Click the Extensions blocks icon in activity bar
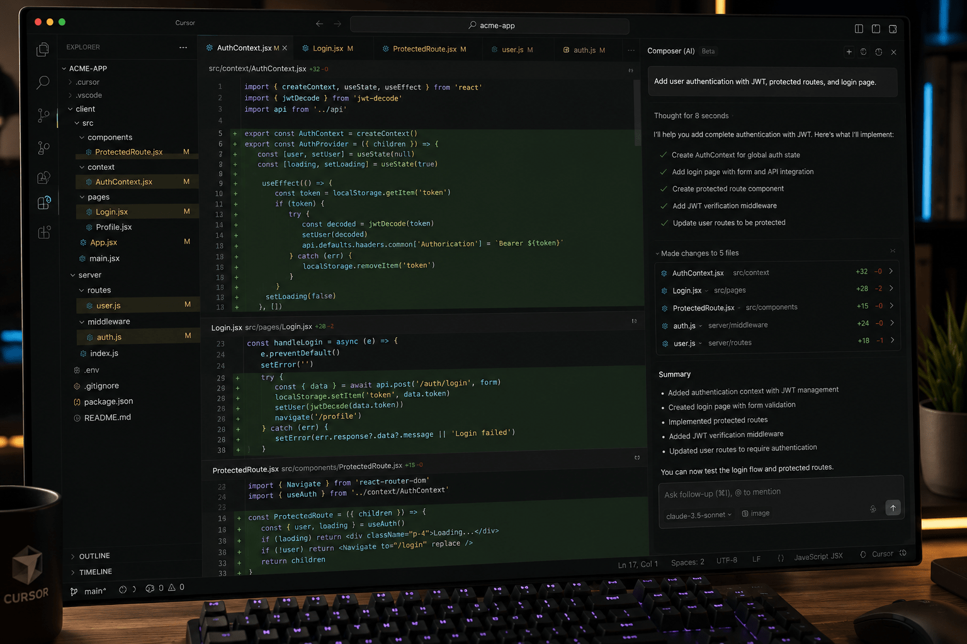Image resolution: width=967 pixels, height=644 pixels. click(43, 233)
